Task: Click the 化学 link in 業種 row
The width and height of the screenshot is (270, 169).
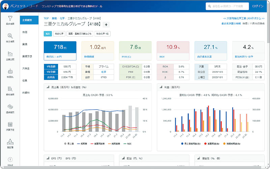Action: click(x=104, y=72)
